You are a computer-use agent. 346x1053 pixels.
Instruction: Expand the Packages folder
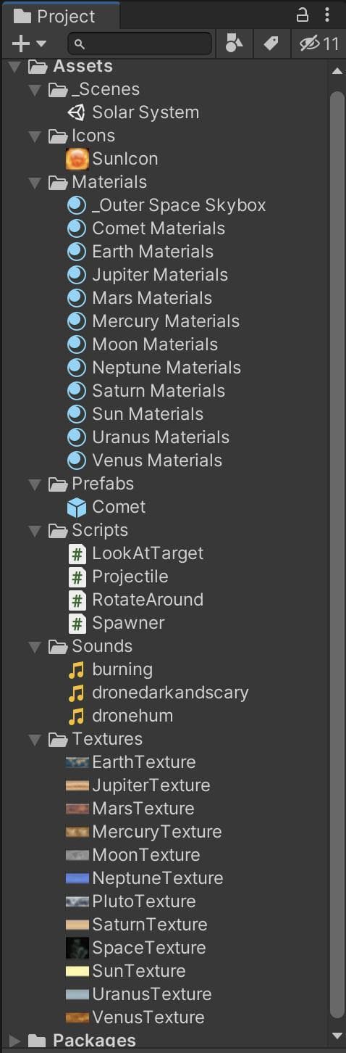coord(14,1041)
